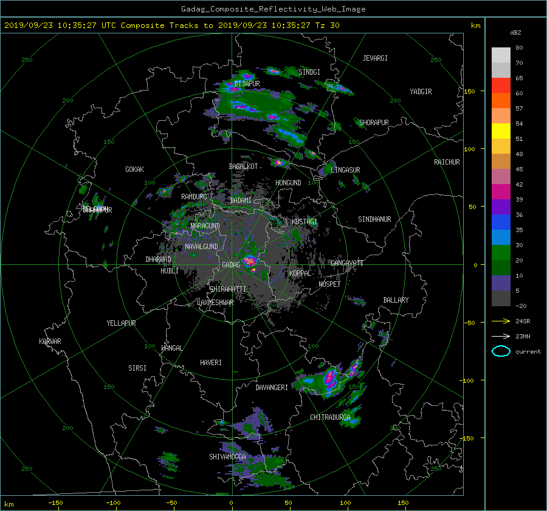Click the BALLARY city label
Image resolution: width=547 pixels, height=511 pixels.
(x=396, y=300)
